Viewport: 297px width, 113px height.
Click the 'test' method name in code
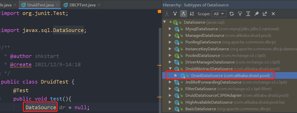(x=56, y=99)
